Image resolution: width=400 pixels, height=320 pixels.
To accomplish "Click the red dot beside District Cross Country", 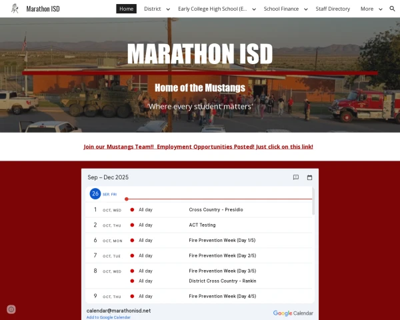I will point(132,281).
